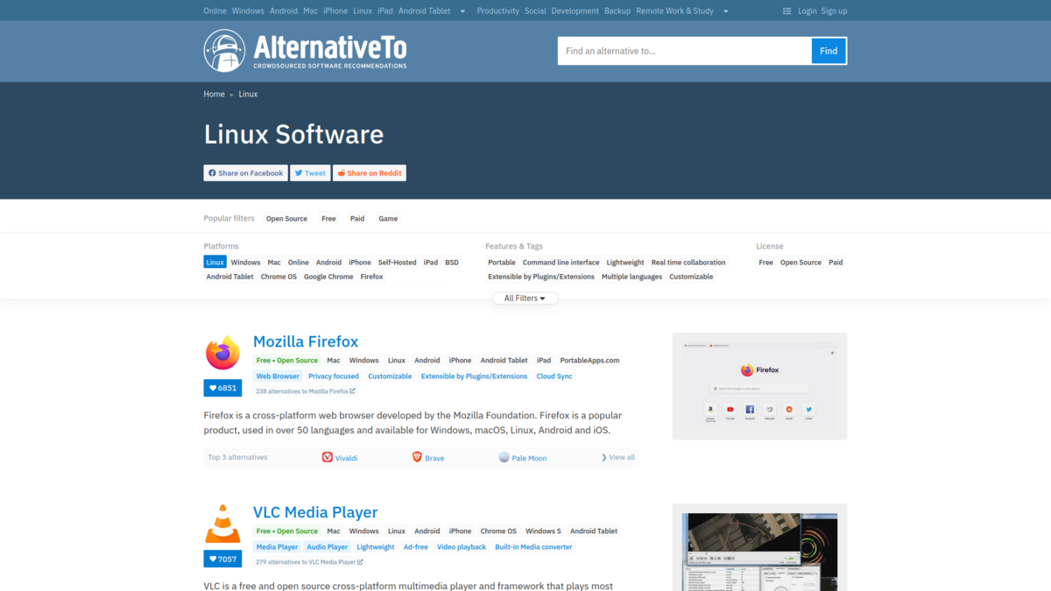The image size is (1051, 591).
Task: Click the Video playback tag
Action: click(462, 547)
